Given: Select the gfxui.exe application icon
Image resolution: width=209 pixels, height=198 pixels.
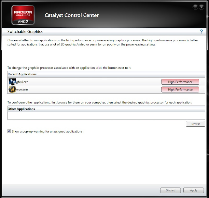Looking at the screenshot, I should point(12,82).
